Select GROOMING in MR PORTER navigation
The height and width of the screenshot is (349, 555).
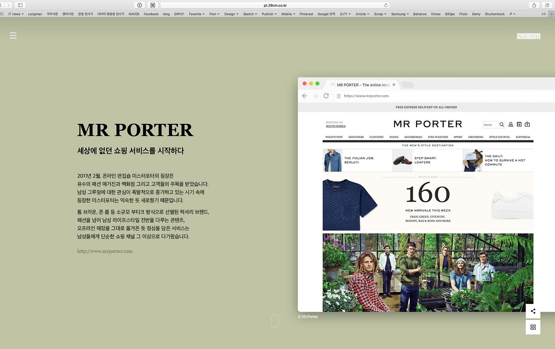coord(476,137)
